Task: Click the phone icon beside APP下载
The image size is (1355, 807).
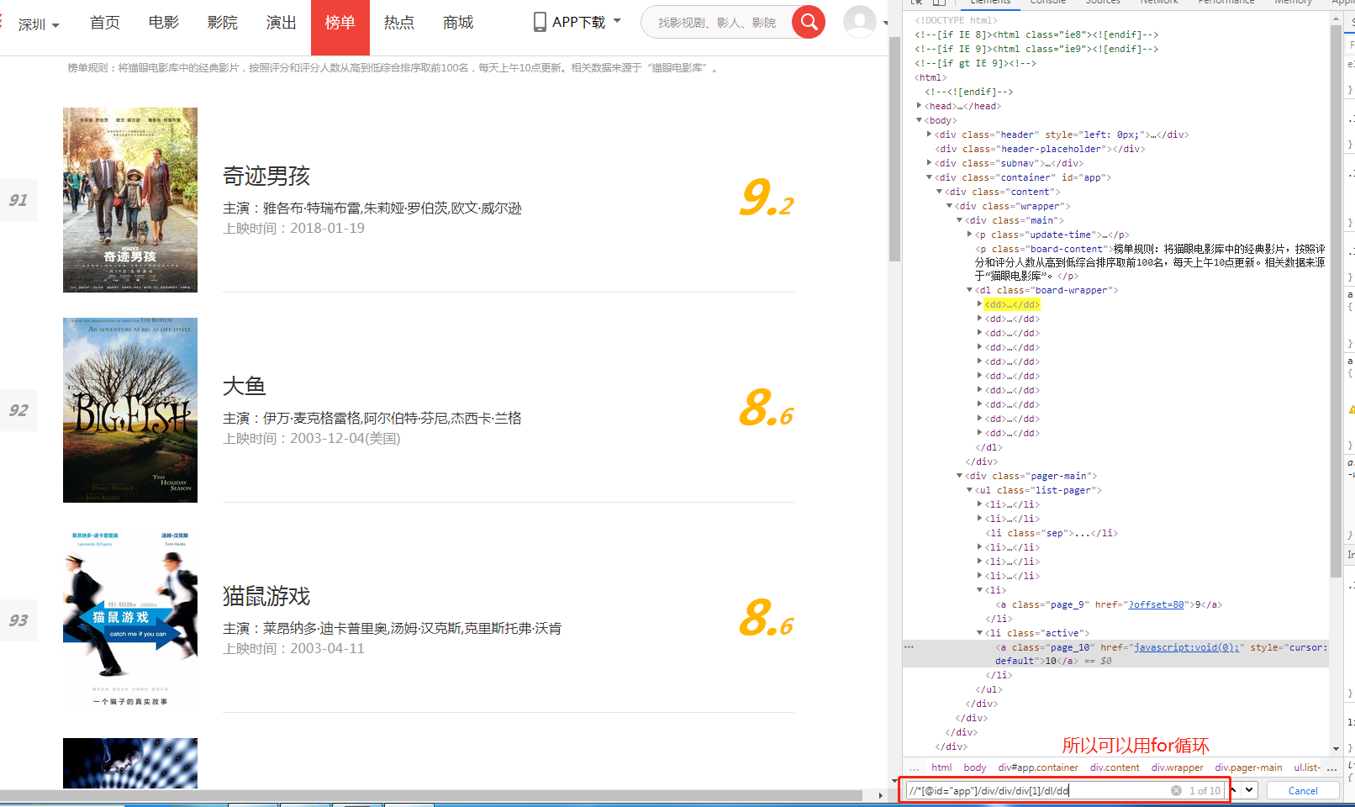Action: click(540, 22)
